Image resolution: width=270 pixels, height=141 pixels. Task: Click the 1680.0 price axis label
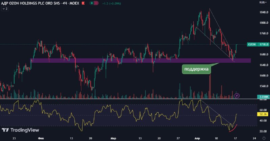[x=264, y=54]
